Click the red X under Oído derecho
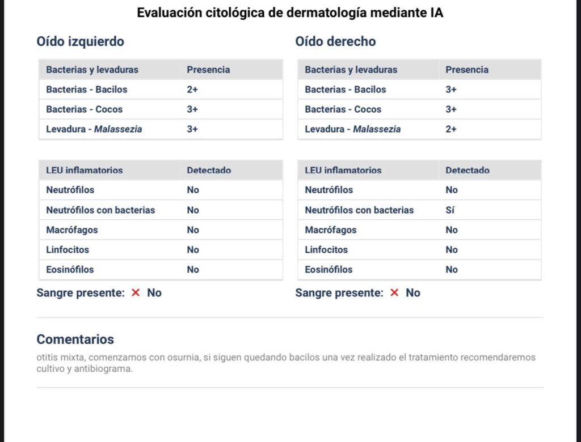The width and height of the screenshot is (581, 442). [x=394, y=293]
